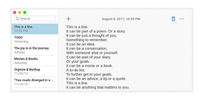Select the "This is a line." note
The width and height of the screenshot is (204, 100).
[x=35, y=29]
